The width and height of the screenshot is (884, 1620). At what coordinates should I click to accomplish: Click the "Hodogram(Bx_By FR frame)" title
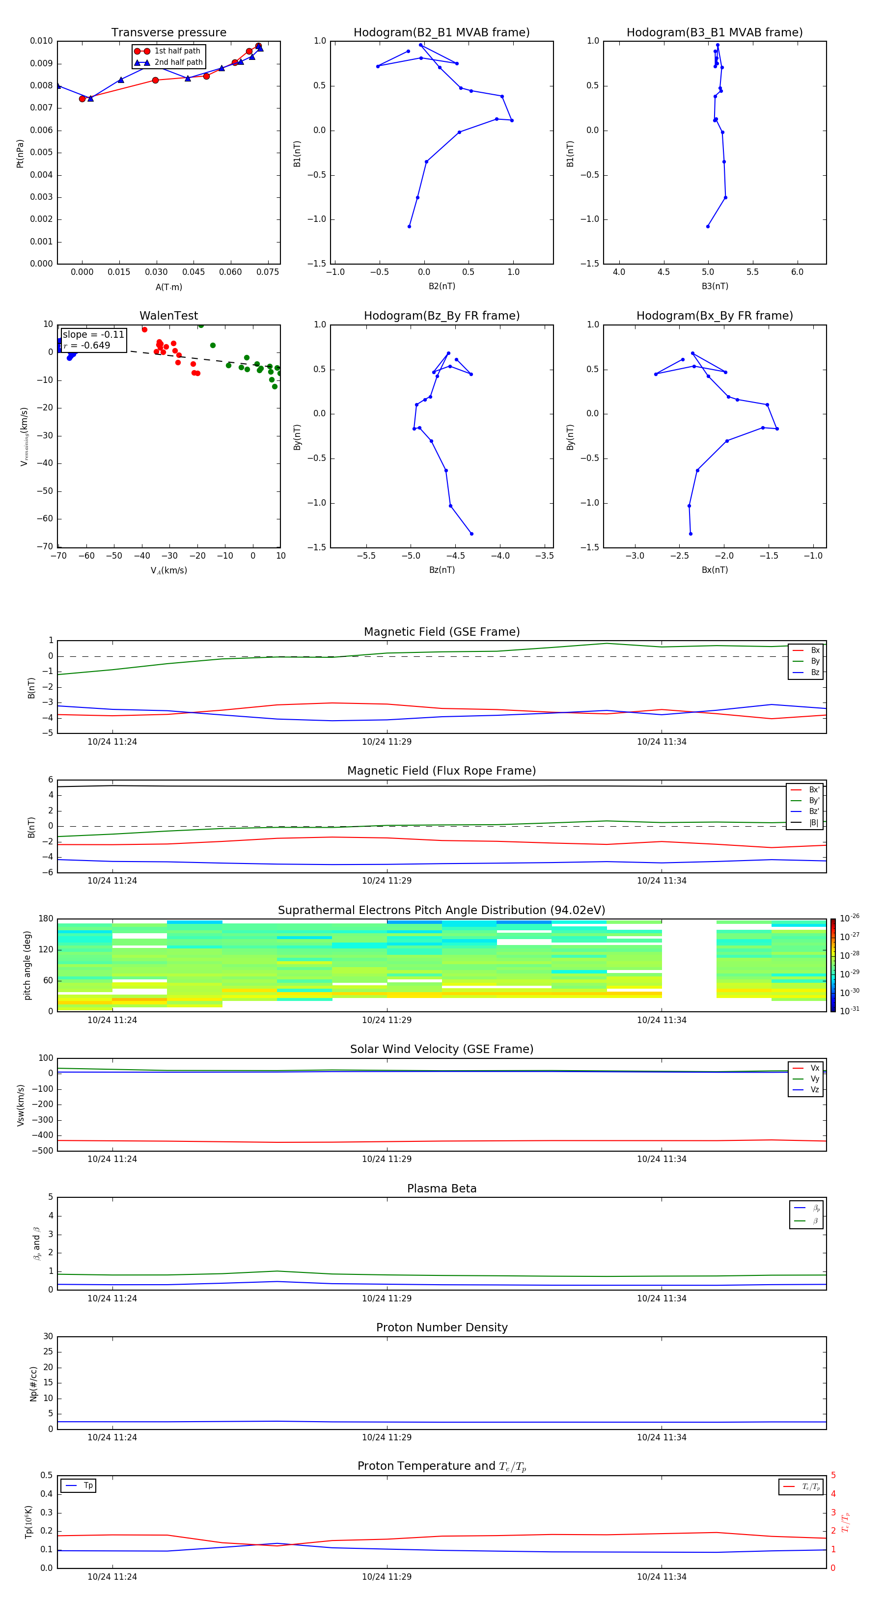click(x=715, y=316)
